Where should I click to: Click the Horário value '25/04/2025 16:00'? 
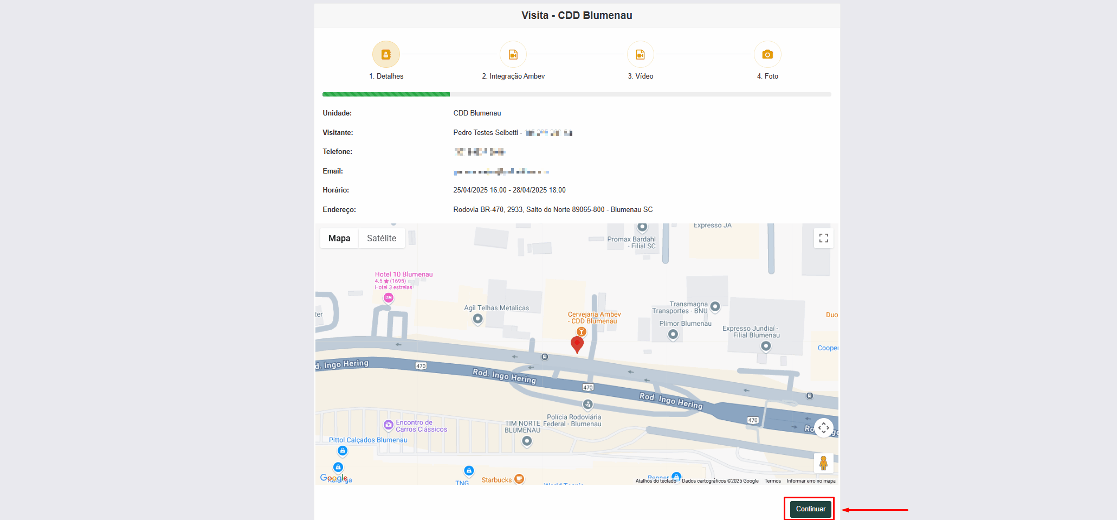click(480, 190)
